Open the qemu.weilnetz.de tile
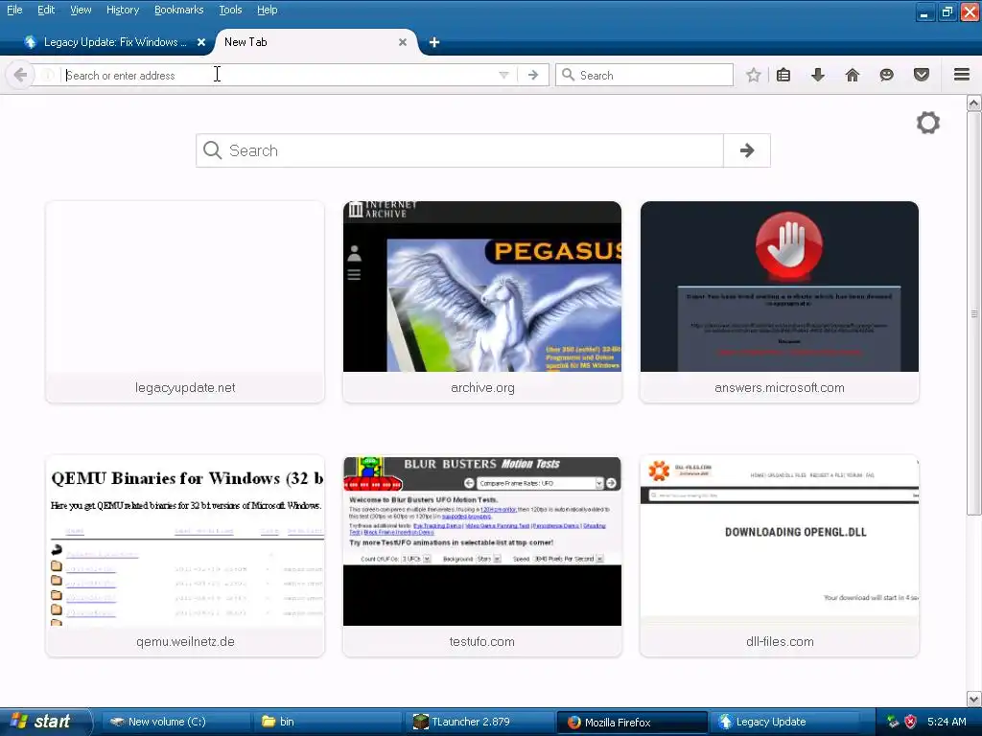 185,556
